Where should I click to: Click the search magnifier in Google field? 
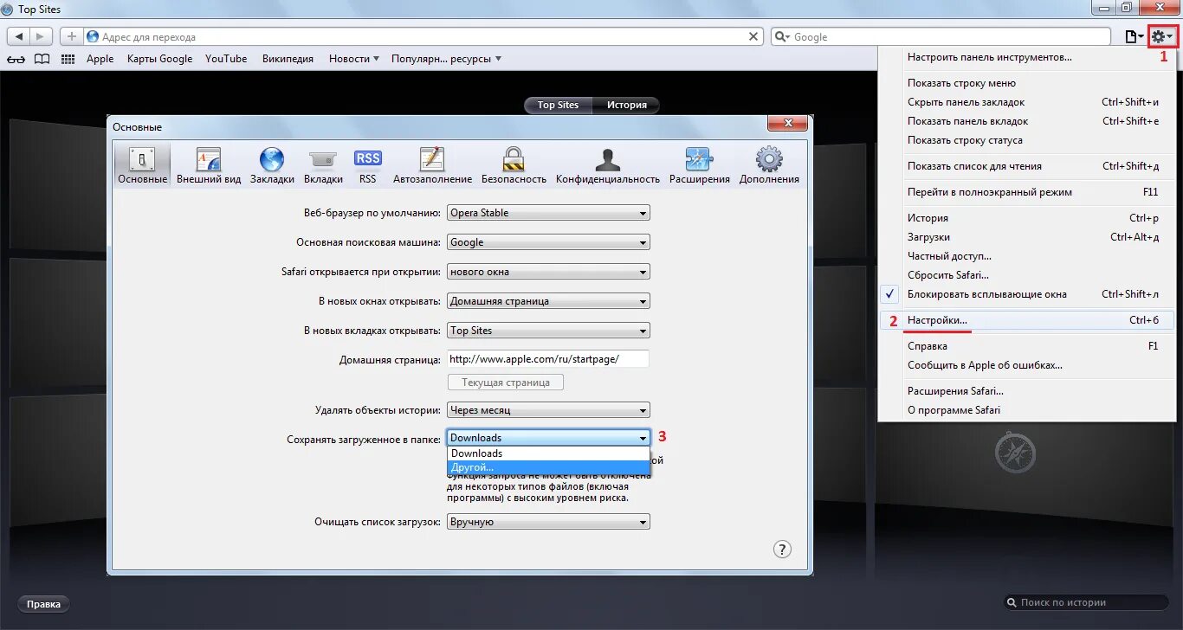782,36
